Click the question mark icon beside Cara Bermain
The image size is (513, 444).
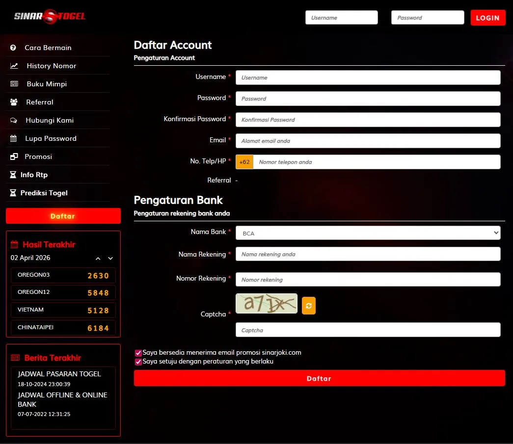click(x=12, y=47)
